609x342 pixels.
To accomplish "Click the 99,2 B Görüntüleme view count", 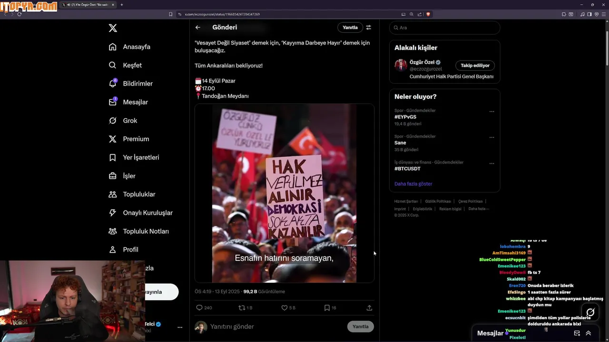I will [x=264, y=292].
